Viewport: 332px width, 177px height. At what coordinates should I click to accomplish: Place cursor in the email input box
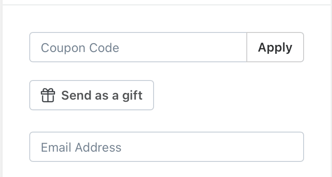click(x=166, y=147)
